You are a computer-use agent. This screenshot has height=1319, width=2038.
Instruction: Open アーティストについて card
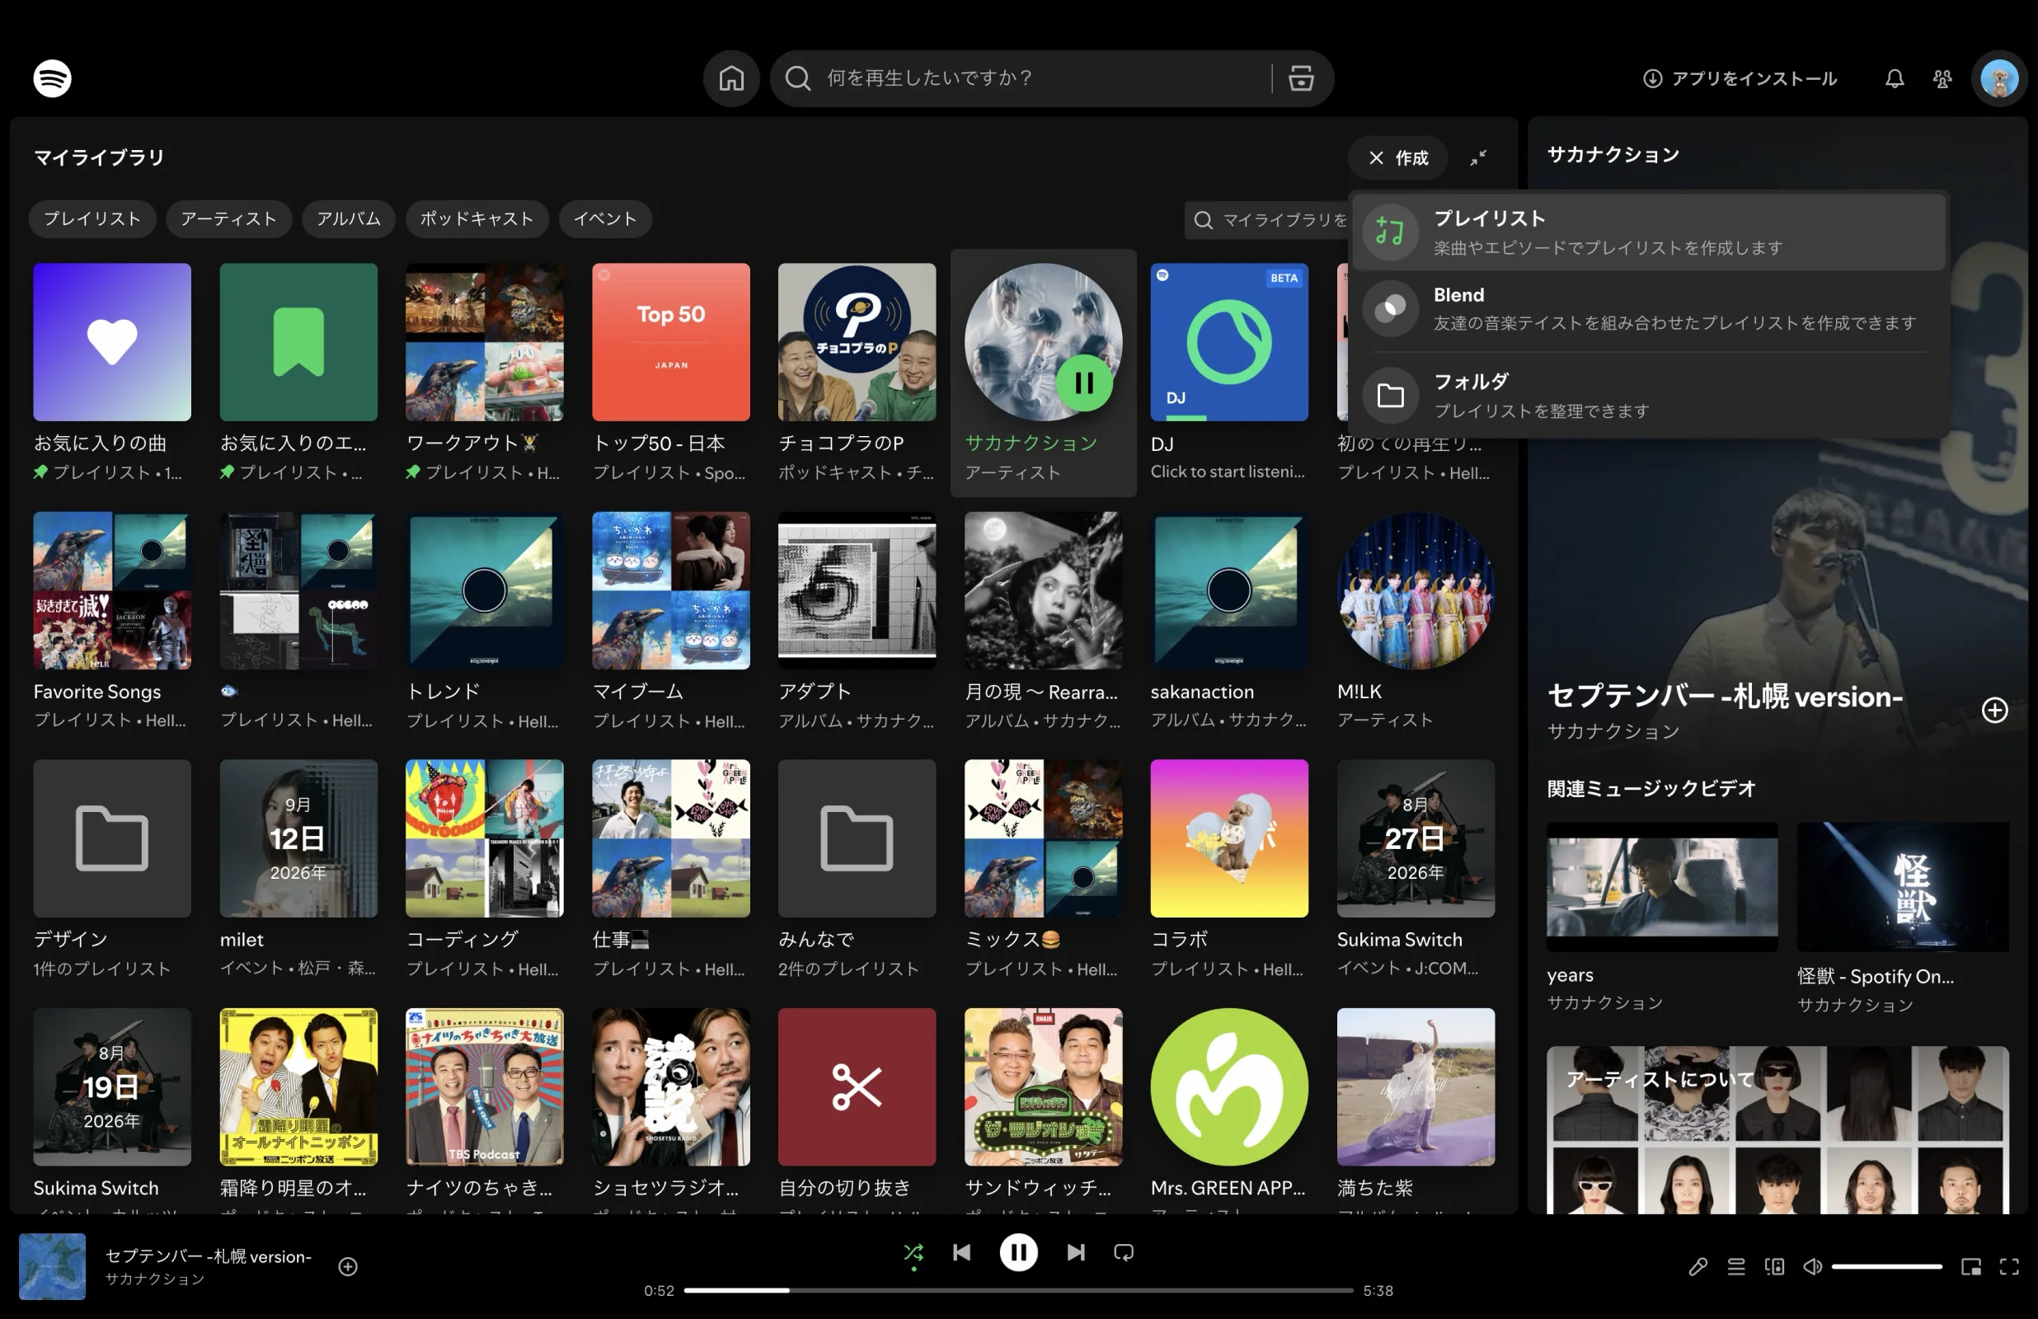pyautogui.click(x=1777, y=1129)
